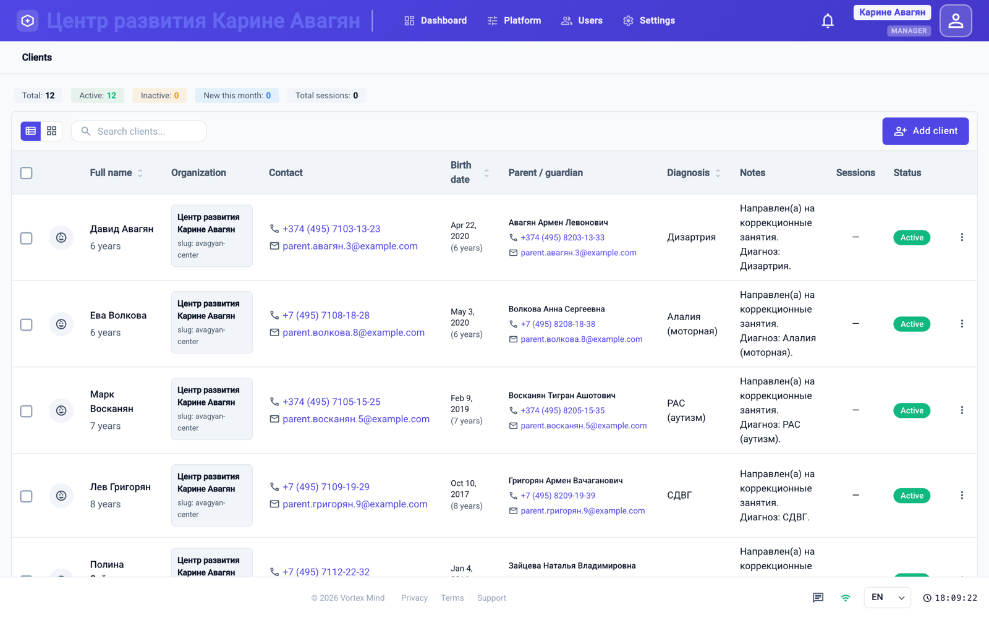
Task: Click Active status badge for Марк Восканян
Action: click(x=912, y=410)
